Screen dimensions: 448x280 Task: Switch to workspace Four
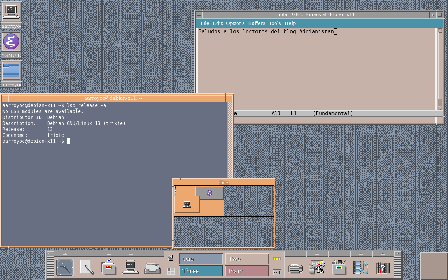(x=247, y=271)
